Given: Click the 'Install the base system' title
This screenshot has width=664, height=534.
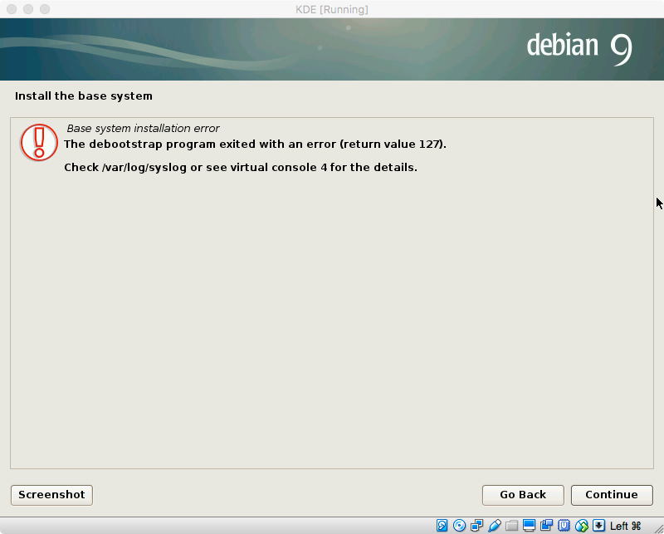Looking at the screenshot, I should click(84, 96).
